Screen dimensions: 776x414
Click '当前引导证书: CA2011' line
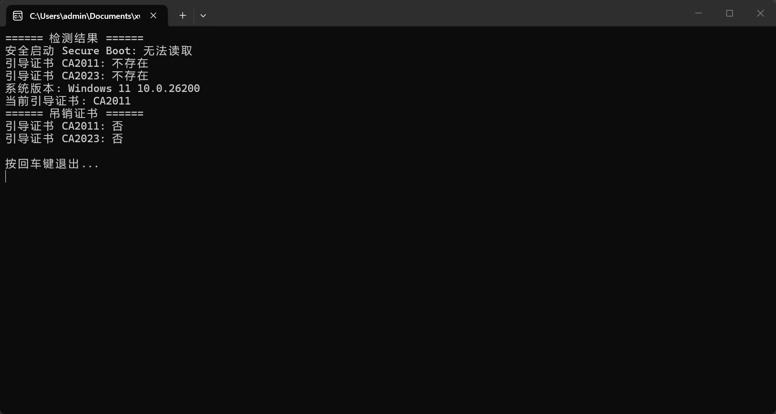click(68, 101)
